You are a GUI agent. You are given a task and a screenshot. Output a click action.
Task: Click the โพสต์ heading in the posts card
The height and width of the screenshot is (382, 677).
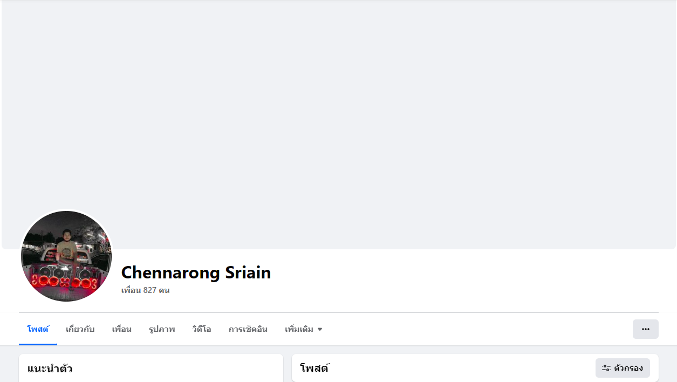(314, 369)
